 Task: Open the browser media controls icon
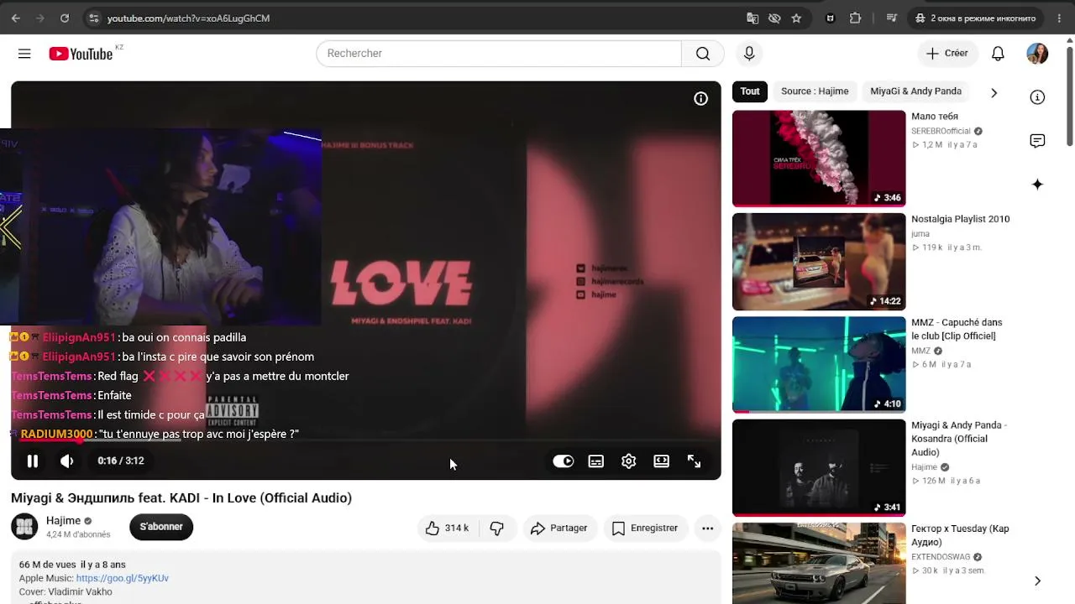tap(892, 18)
